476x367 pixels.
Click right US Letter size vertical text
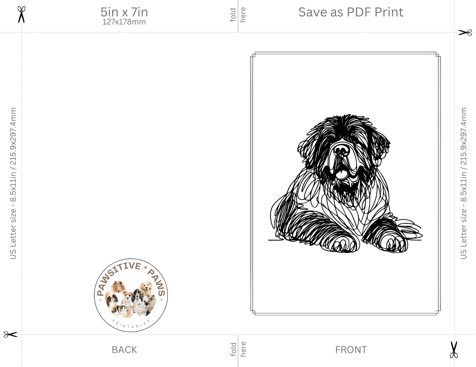click(x=464, y=183)
